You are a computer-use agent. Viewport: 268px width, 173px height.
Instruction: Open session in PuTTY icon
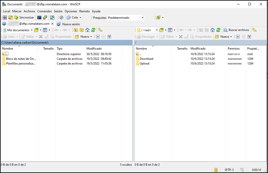pos(45,17)
